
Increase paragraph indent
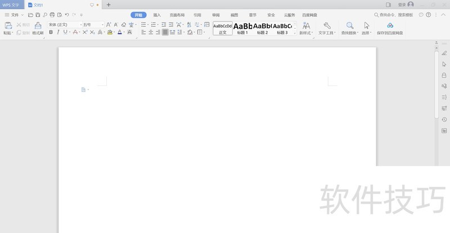point(171,25)
